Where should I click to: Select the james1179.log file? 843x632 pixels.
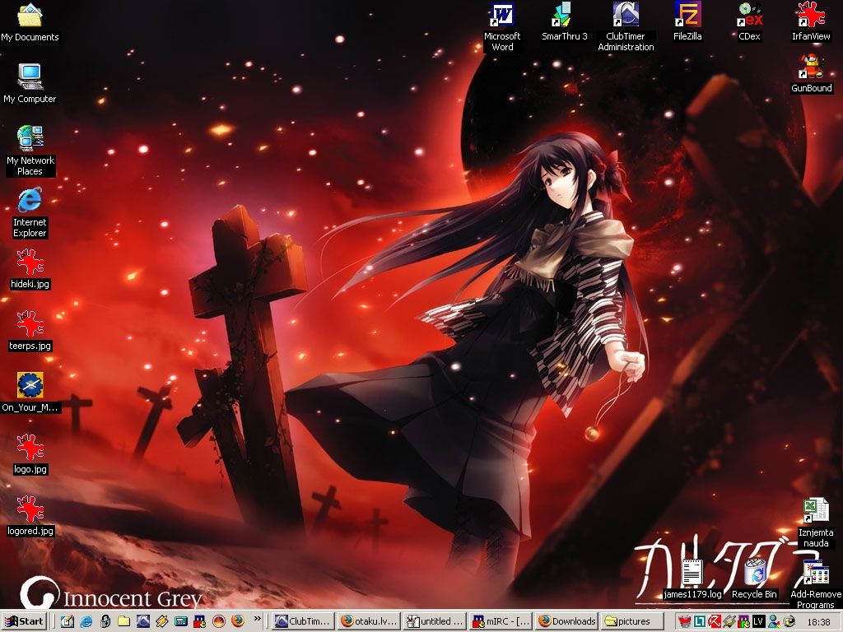[x=692, y=580]
